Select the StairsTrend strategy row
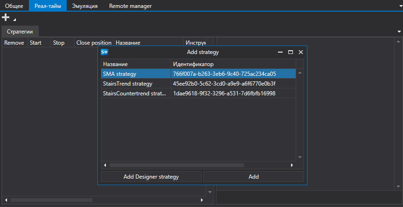The height and width of the screenshot is (207, 403). coord(198,84)
